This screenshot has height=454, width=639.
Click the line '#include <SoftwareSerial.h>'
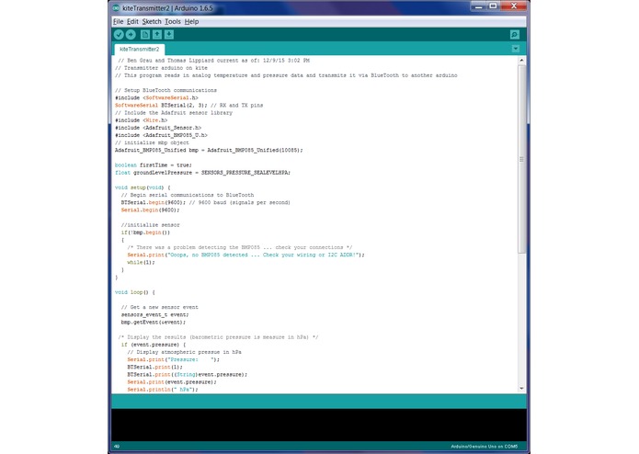pyautogui.click(x=156, y=97)
